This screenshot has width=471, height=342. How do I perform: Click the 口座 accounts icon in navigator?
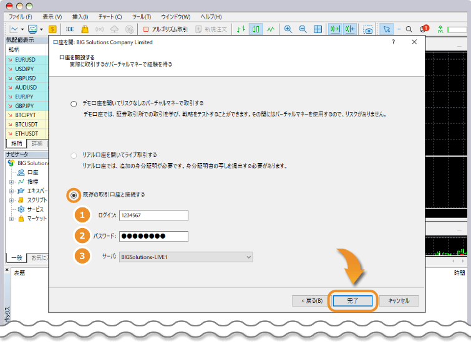pyautogui.click(x=21, y=173)
